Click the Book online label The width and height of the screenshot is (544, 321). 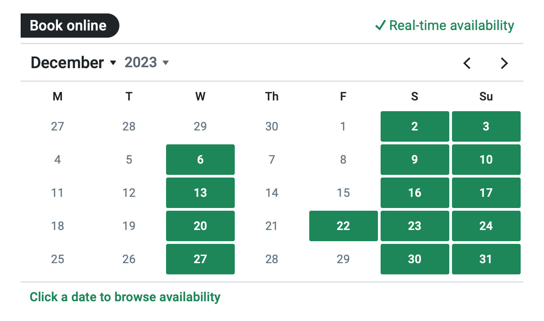tap(70, 26)
